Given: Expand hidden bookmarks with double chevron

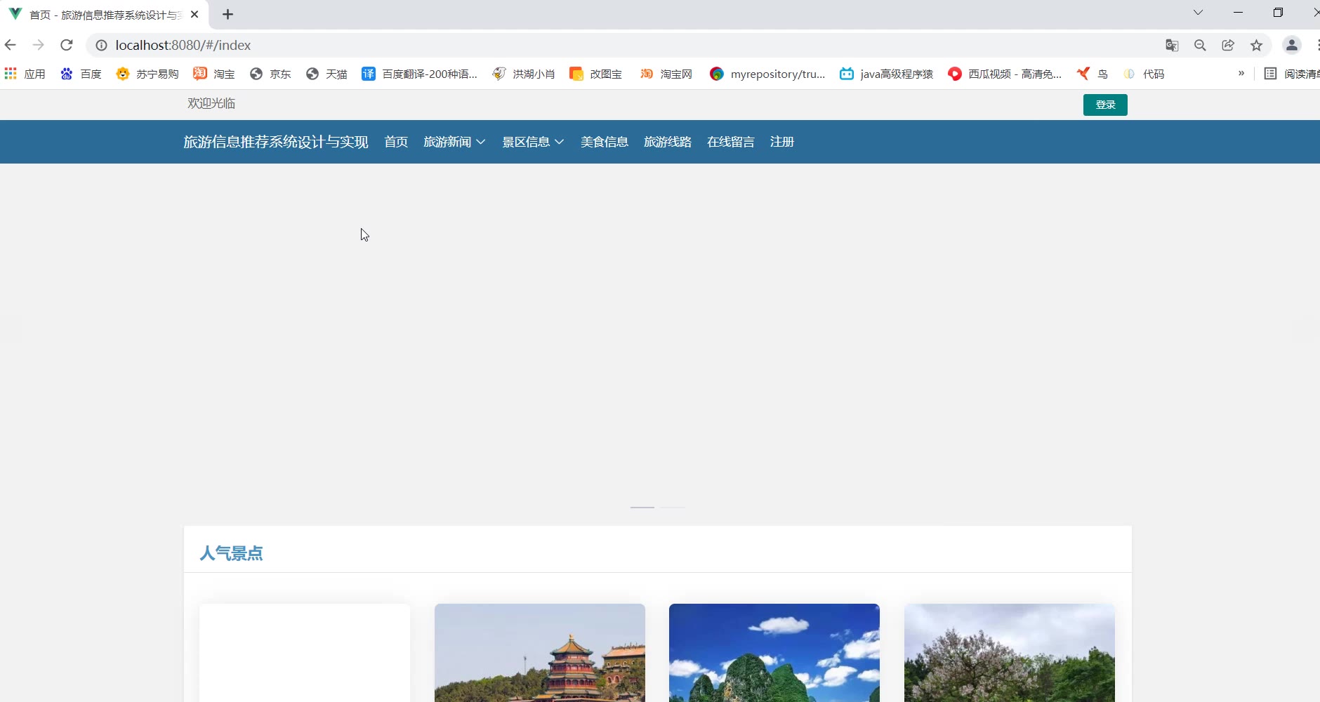Looking at the screenshot, I should pos(1241,73).
